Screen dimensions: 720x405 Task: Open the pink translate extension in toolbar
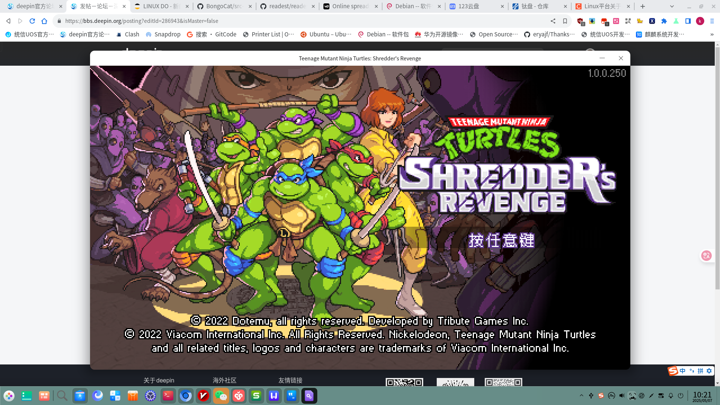click(616, 21)
